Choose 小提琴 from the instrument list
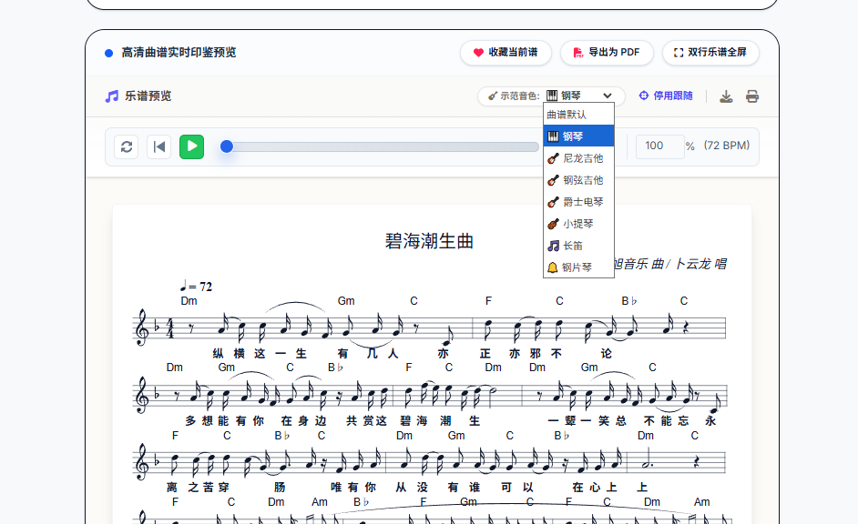Image resolution: width=858 pixels, height=524 pixels. click(x=578, y=224)
